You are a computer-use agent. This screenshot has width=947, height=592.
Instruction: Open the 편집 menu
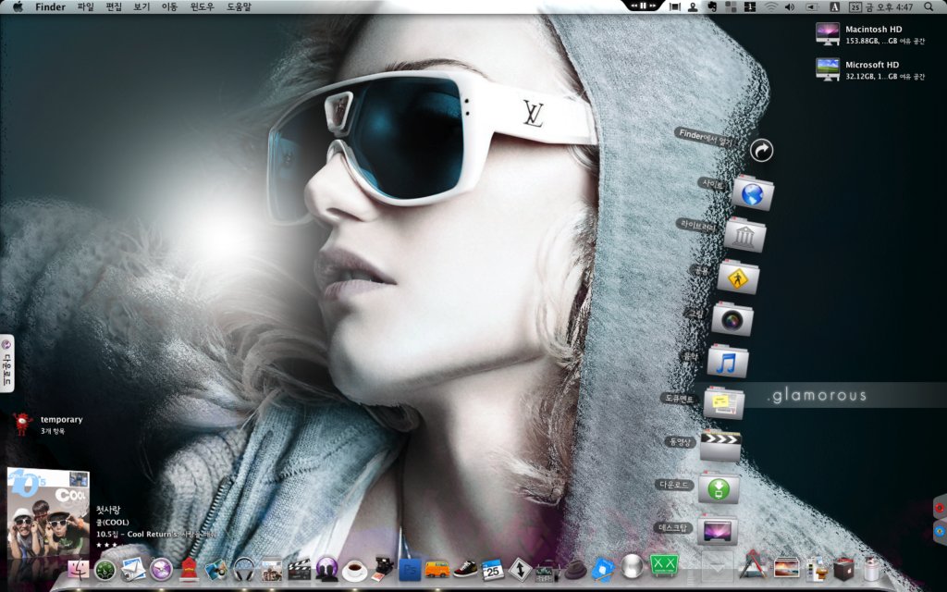coord(114,6)
